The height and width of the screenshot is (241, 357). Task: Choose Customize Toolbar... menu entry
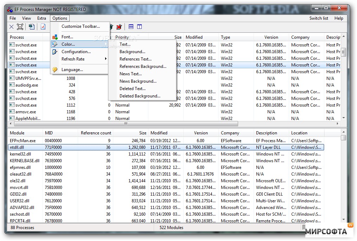click(81, 26)
